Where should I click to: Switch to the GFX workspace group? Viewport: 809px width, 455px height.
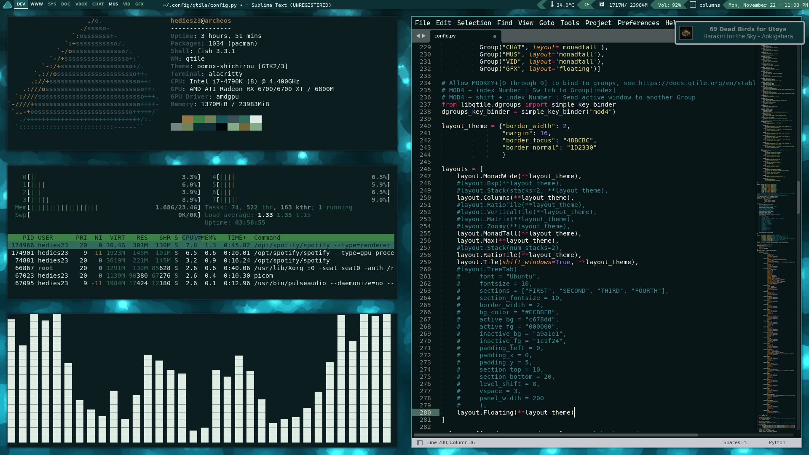139,4
